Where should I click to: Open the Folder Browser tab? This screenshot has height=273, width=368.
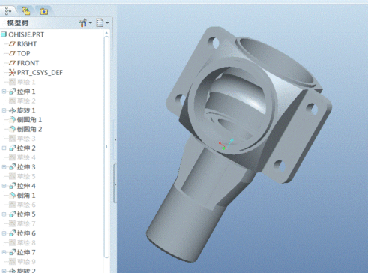pos(26,11)
